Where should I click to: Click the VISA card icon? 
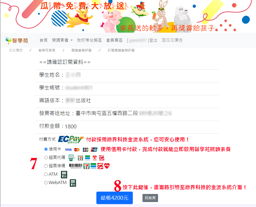point(68,149)
